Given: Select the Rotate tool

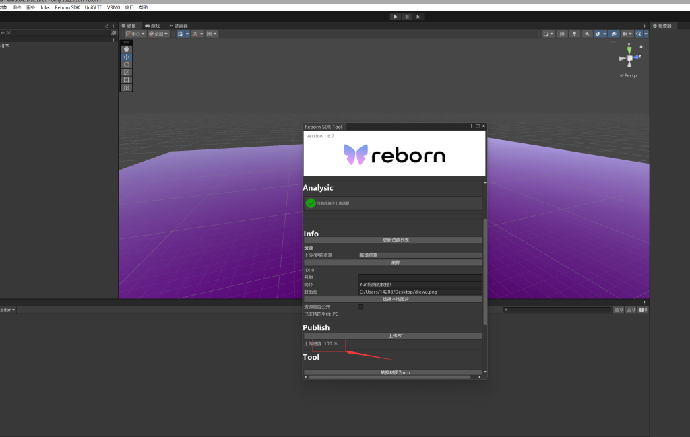Looking at the screenshot, I should [x=127, y=65].
